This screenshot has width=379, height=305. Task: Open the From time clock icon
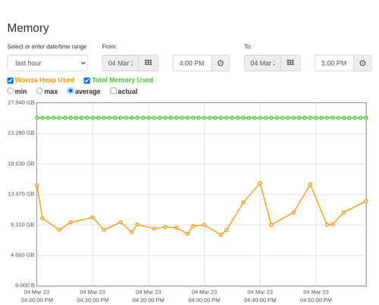click(221, 63)
